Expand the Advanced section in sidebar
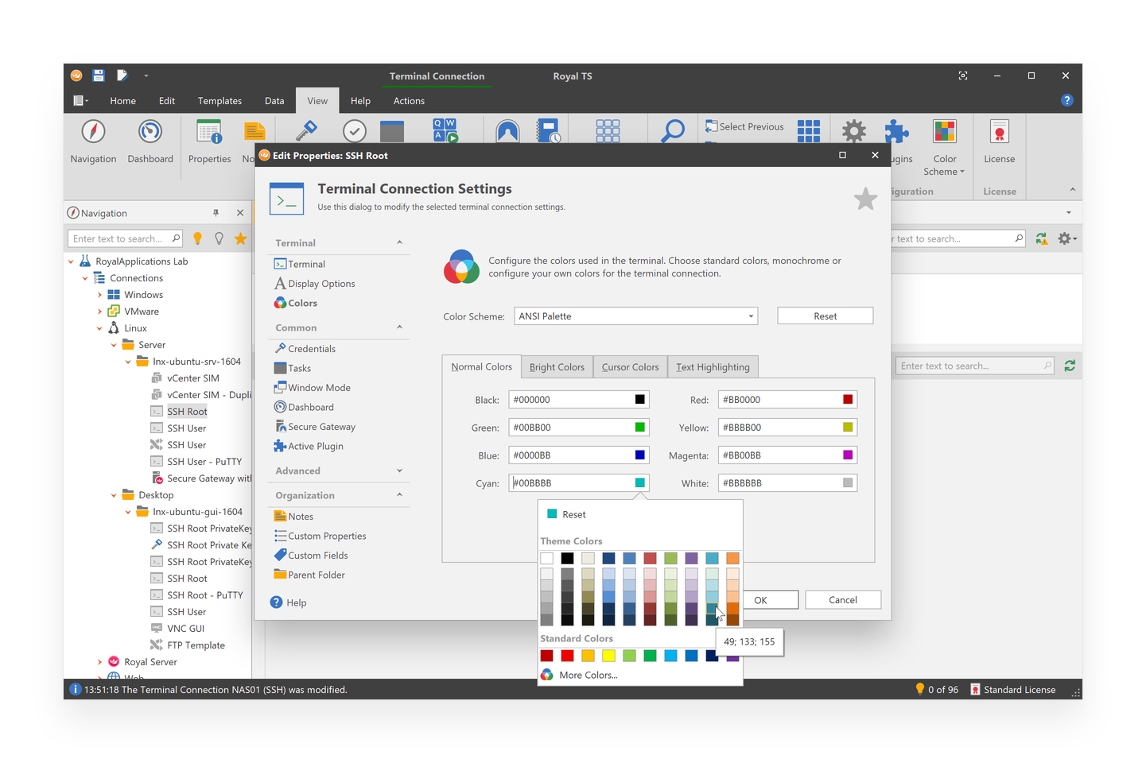Image resolution: width=1146 pixels, height=763 pixels. 399,471
